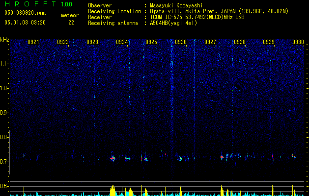Click the 0927 time marker
Screen dimensions: 309x196
coord(210,42)
